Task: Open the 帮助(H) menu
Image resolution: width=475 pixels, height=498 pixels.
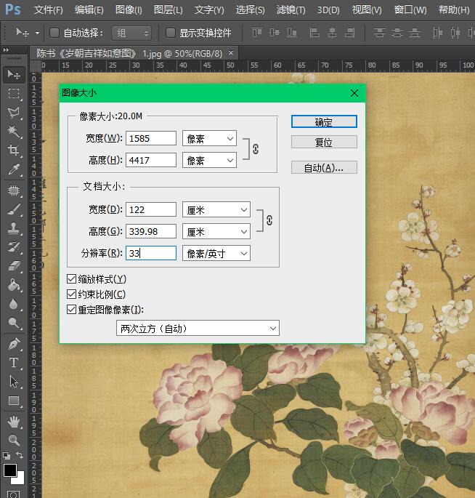Action: pyautogui.click(x=454, y=10)
